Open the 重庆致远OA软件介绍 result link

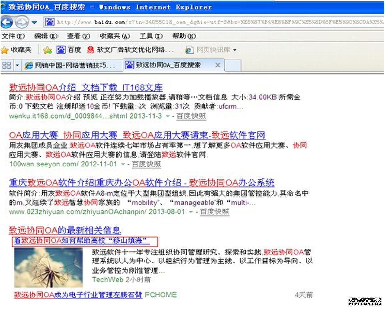142,183
